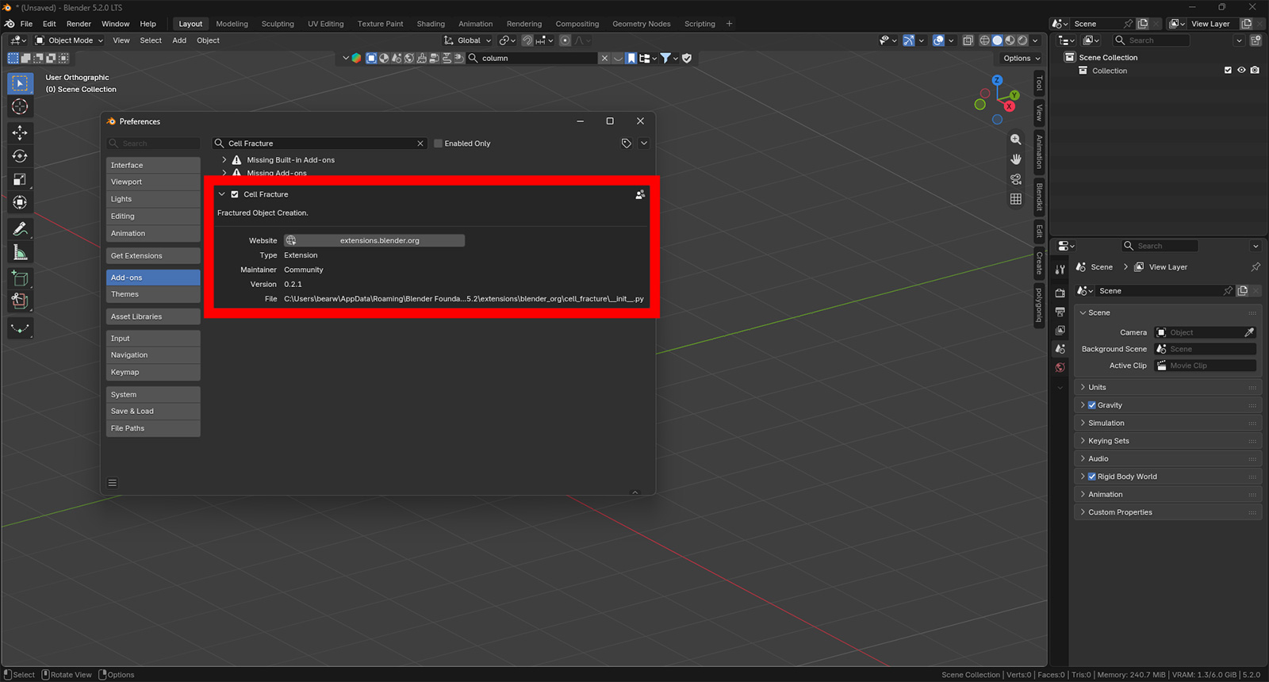Switch to the Geometry Nodes workspace tab

point(642,24)
